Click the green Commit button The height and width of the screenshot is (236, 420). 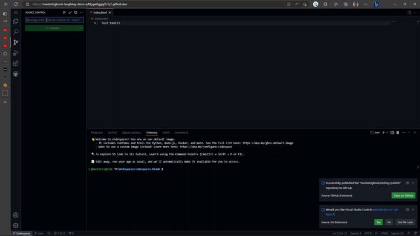pyautogui.click(x=52, y=28)
